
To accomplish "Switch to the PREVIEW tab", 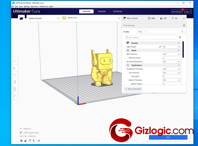I will tap(102, 11).
